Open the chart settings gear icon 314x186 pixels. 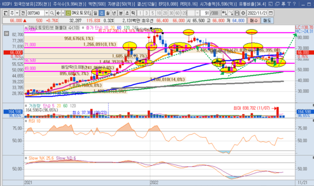click(x=243, y=13)
